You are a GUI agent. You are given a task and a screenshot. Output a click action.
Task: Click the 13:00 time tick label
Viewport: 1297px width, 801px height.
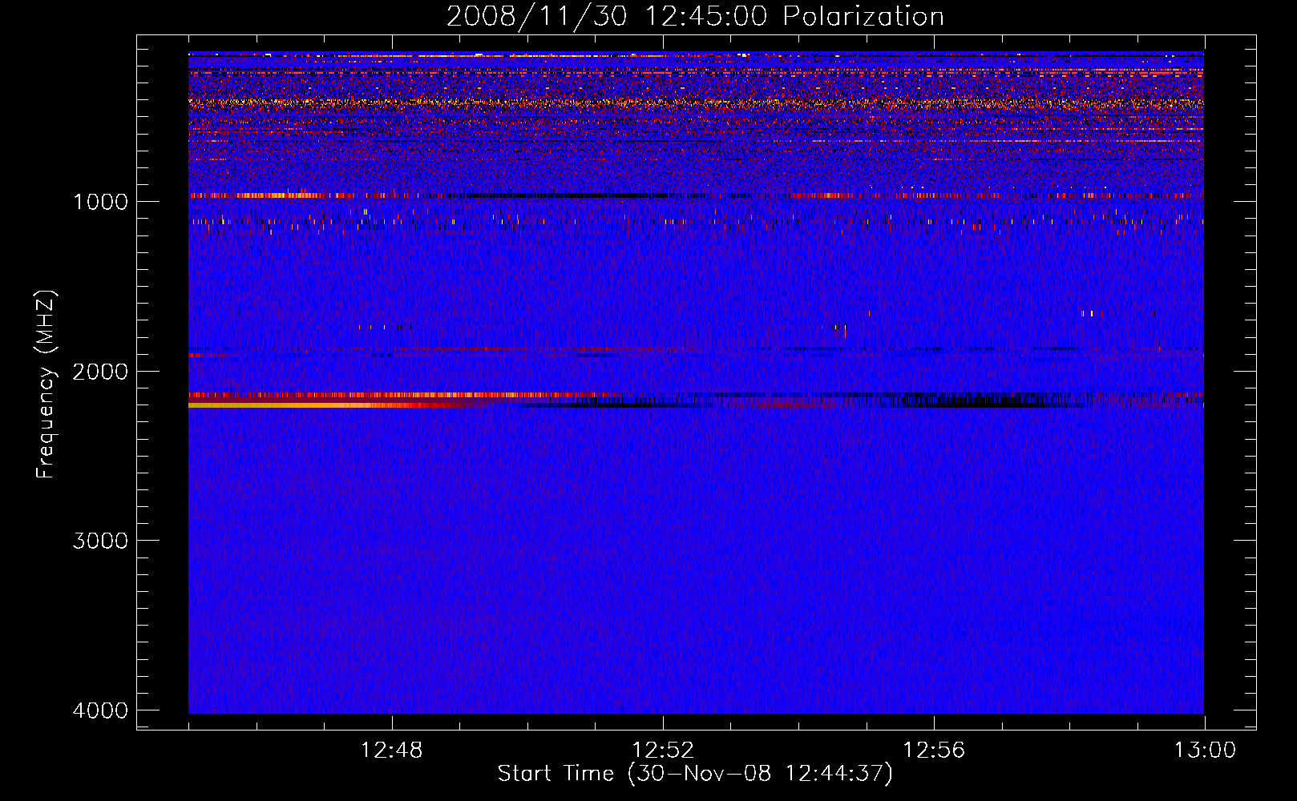tap(1205, 751)
